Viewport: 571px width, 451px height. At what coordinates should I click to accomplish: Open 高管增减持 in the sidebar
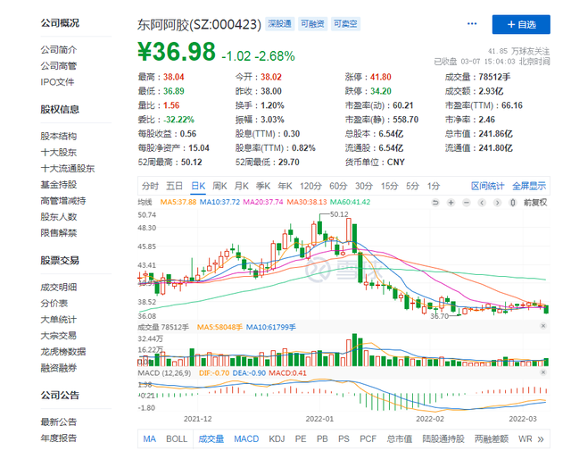pos(63,201)
